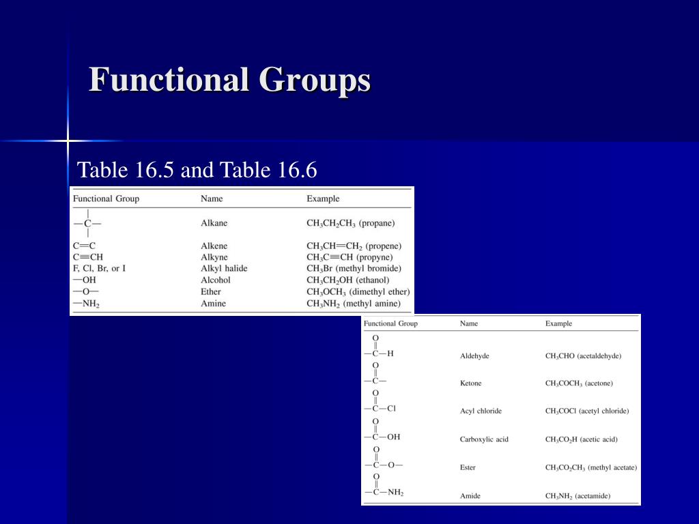Click the alkane carbon structure diagram
Viewport: 699px width, 524px height.
tap(87, 223)
